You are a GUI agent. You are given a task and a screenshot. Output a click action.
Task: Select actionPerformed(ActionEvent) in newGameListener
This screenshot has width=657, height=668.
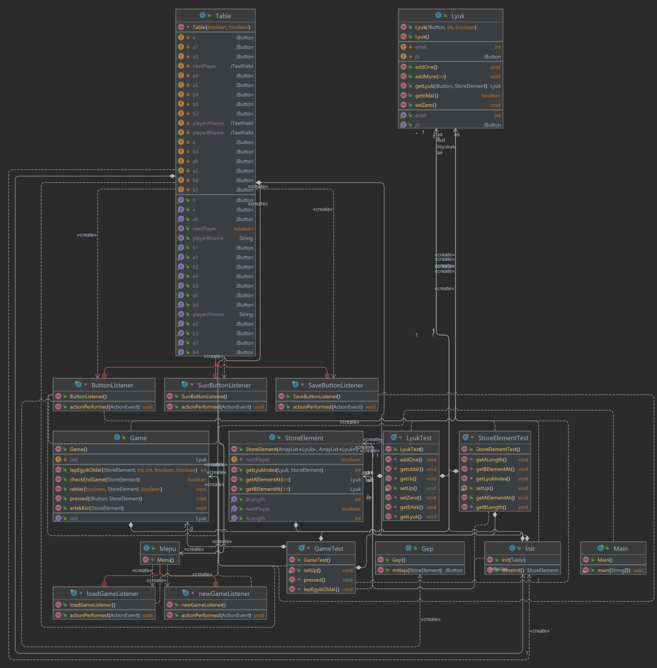tap(216, 615)
